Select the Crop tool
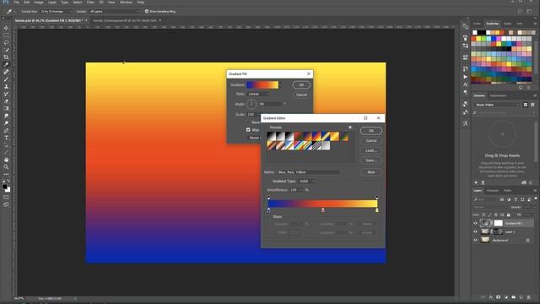The width and height of the screenshot is (540, 304). pyautogui.click(x=6, y=57)
